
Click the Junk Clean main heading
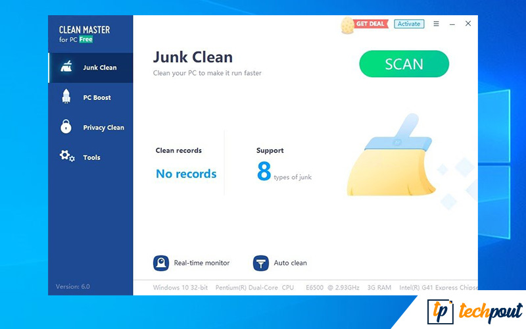tap(193, 57)
